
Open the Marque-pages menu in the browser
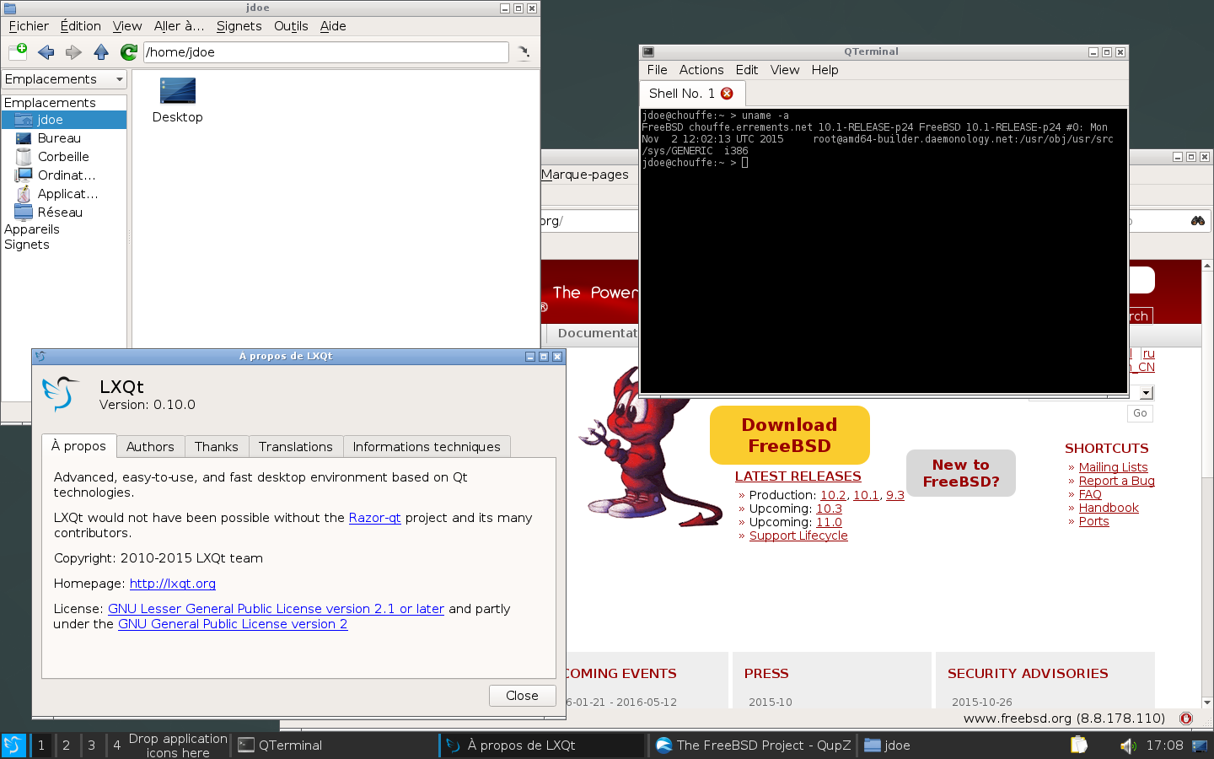tap(585, 175)
